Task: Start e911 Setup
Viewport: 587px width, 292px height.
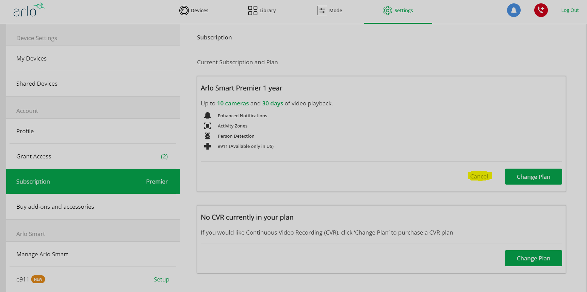Action: 161,279
